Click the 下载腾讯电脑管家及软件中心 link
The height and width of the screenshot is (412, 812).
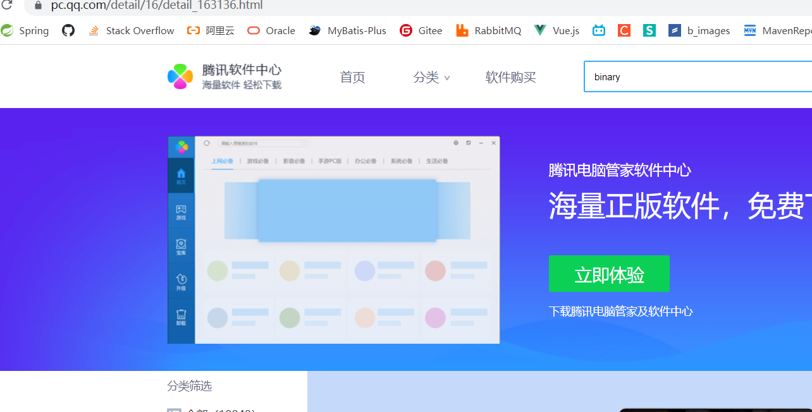(x=621, y=311)
